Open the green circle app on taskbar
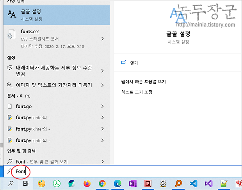242x190 pixels. [x=57, y=183]
